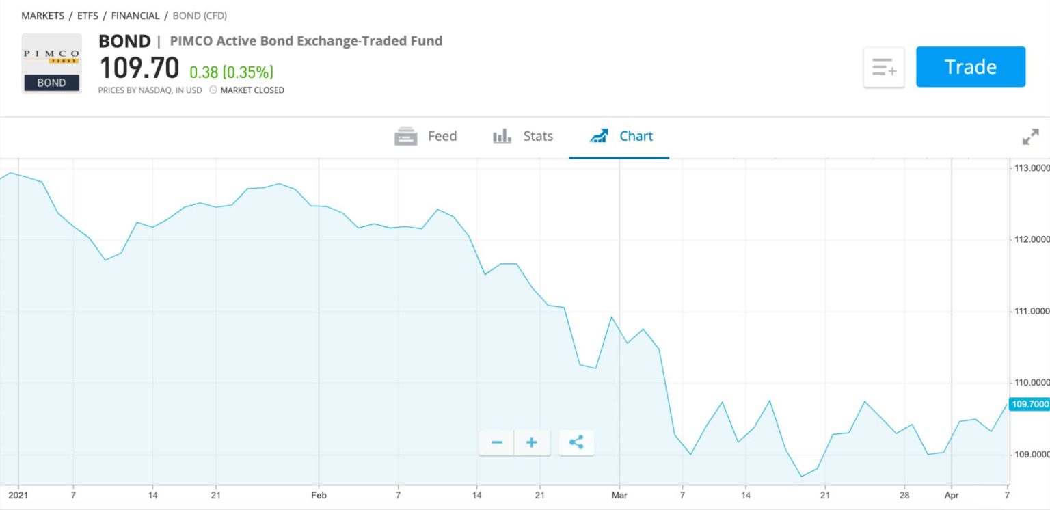Click the Chart line-graph icon

(600, 136)
